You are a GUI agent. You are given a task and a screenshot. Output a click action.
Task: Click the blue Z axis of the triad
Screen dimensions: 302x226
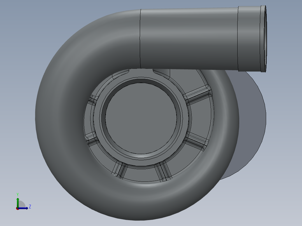click(x=23, y=208)
